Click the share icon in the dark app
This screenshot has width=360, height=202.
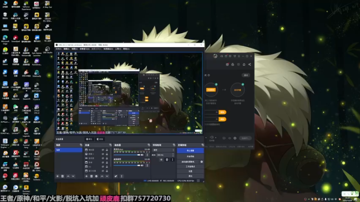tap(250, 64)
